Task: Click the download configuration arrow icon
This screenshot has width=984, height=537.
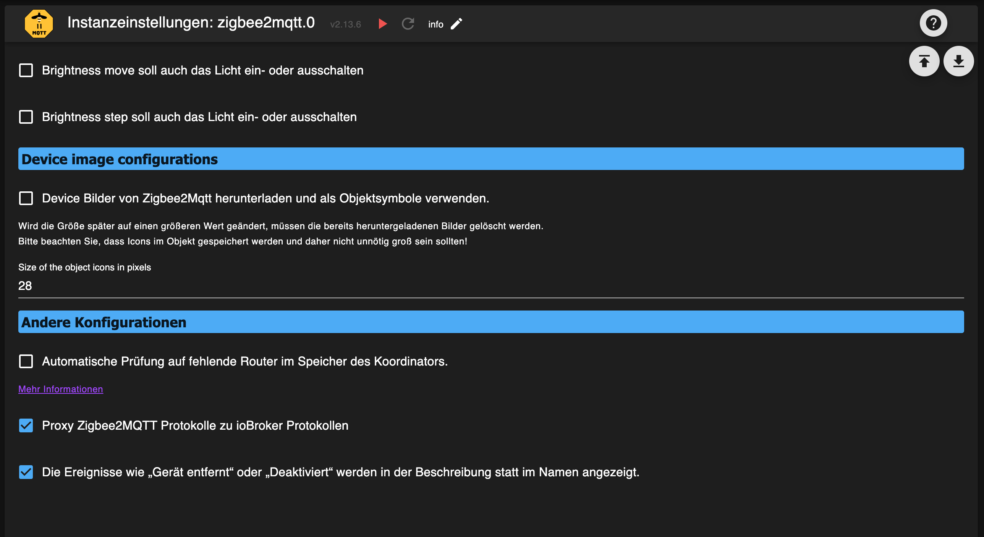Action: coord(958,61)
